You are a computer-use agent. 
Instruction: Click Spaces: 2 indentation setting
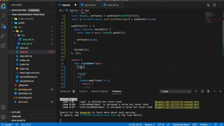pos(149,125)
